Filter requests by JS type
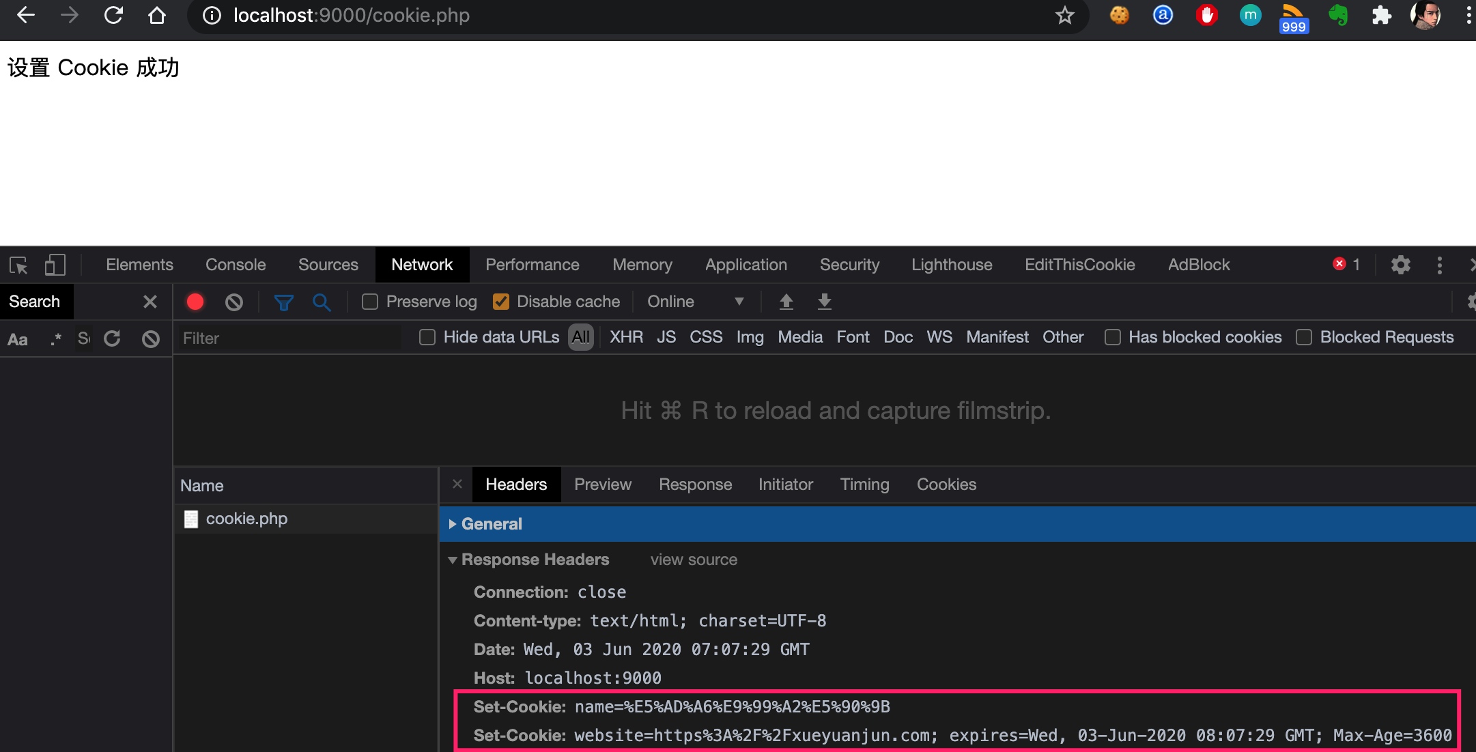Screen dimensions: 1476x752 [666, 337]
